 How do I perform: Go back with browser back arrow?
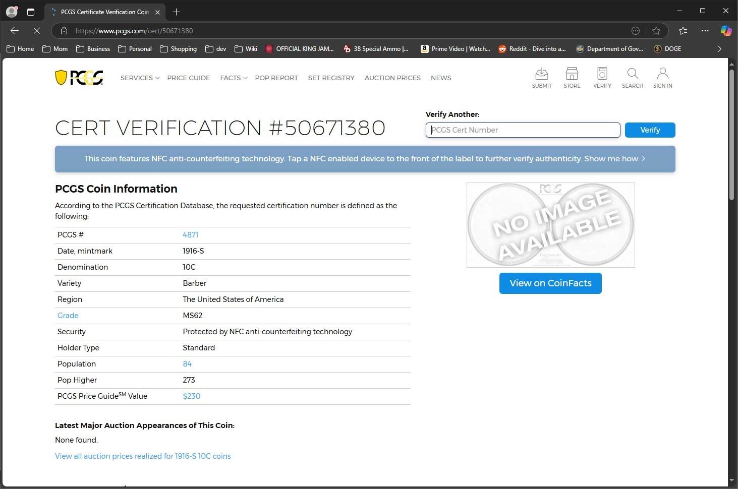[x=15, y=31]
